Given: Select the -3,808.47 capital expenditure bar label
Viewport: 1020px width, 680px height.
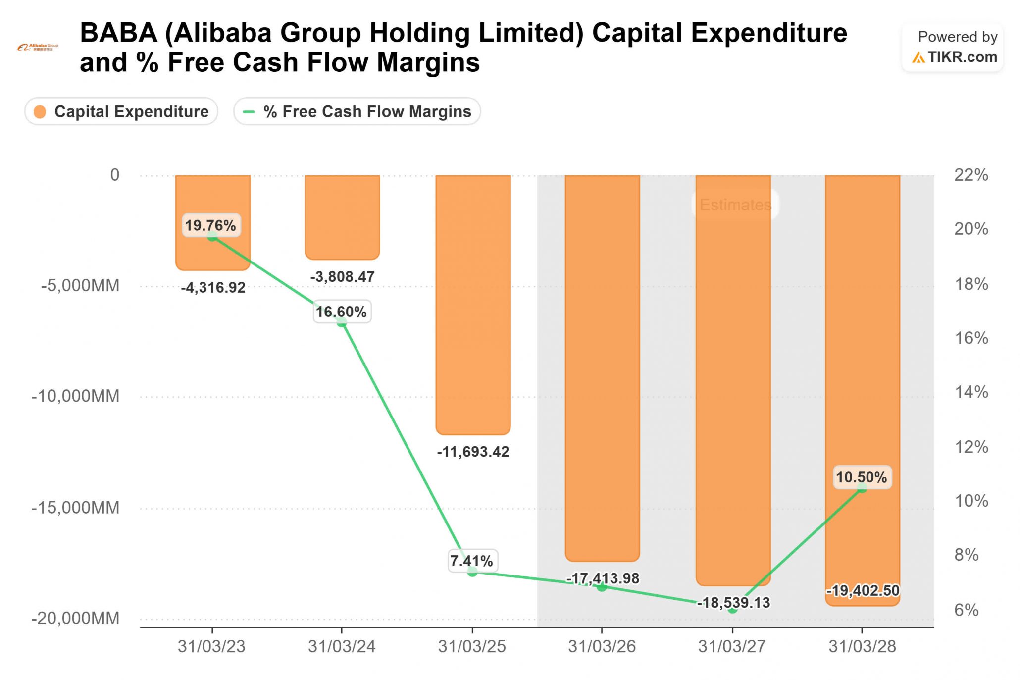Looking at the screenshot, I should [342, 277].
